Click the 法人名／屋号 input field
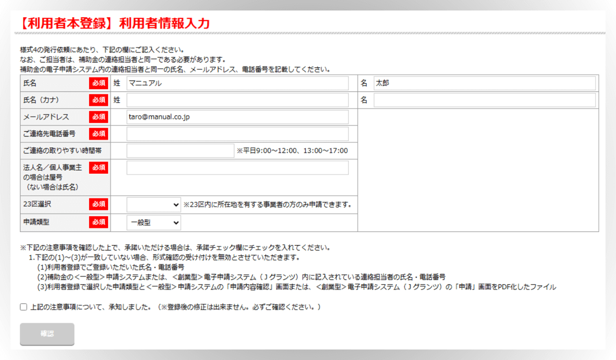The width and height of the screenshot is (616, 360). pyautogui.click(x=237, y=168)
